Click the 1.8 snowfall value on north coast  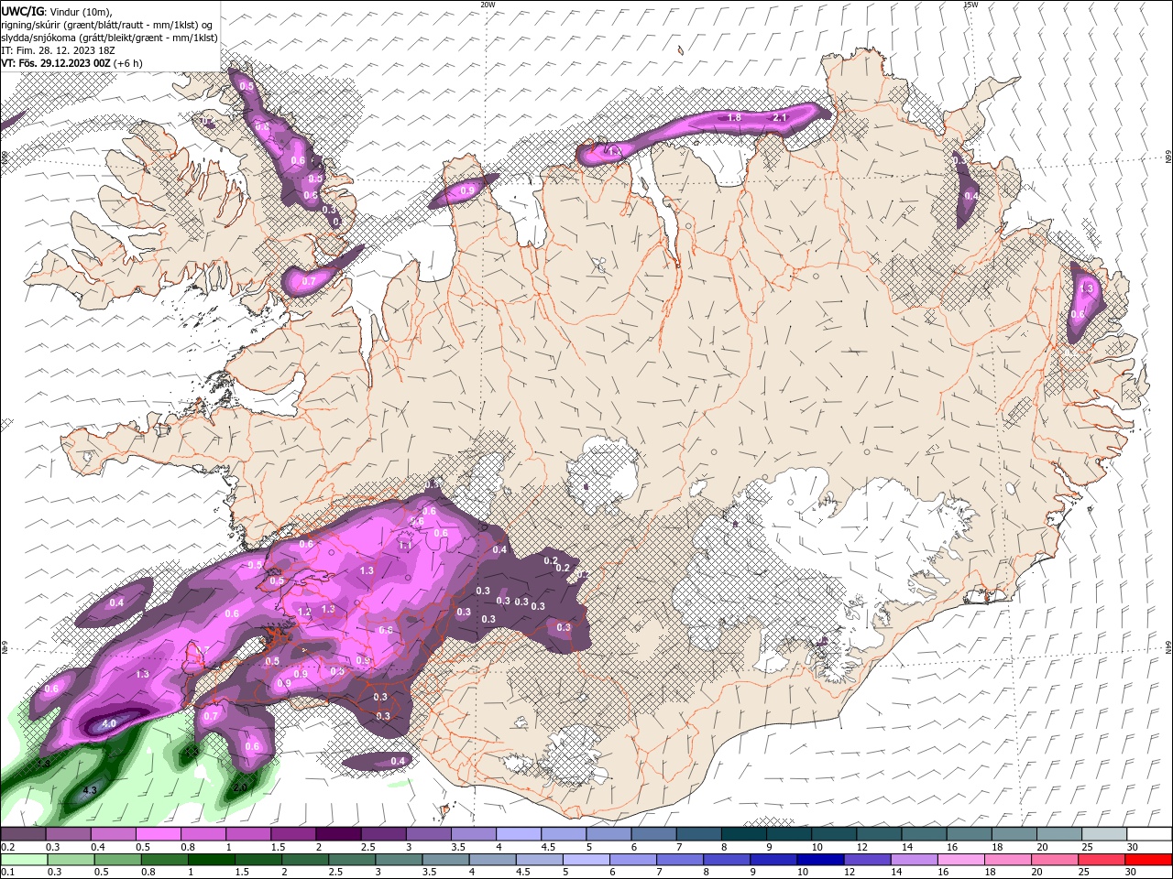click(x=734, y=118)
